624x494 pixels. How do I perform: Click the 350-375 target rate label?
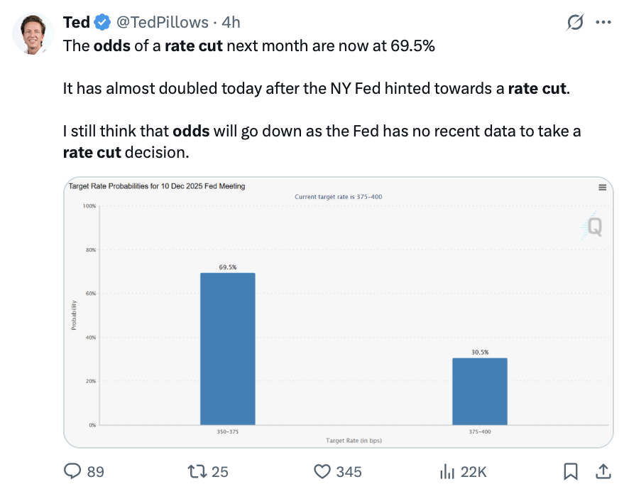tap(228, 431)
